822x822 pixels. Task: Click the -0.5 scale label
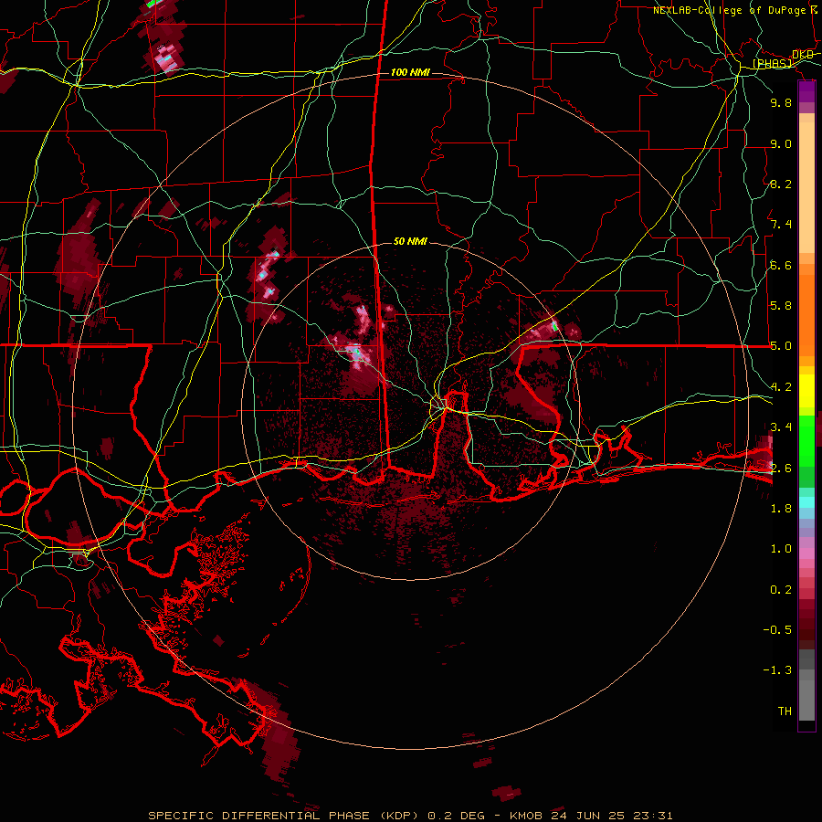coord(777,630)
